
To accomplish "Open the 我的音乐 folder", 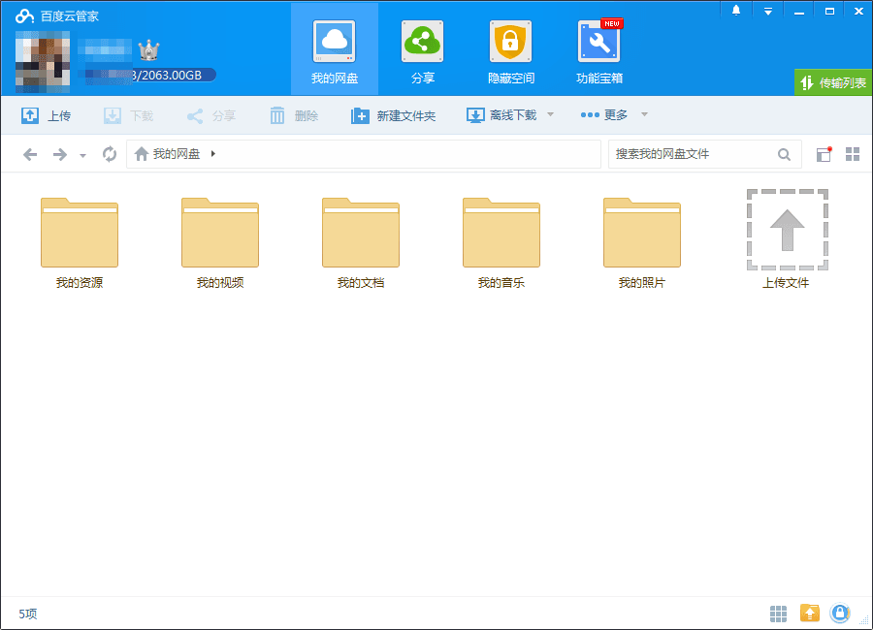I will click(501, 233).
